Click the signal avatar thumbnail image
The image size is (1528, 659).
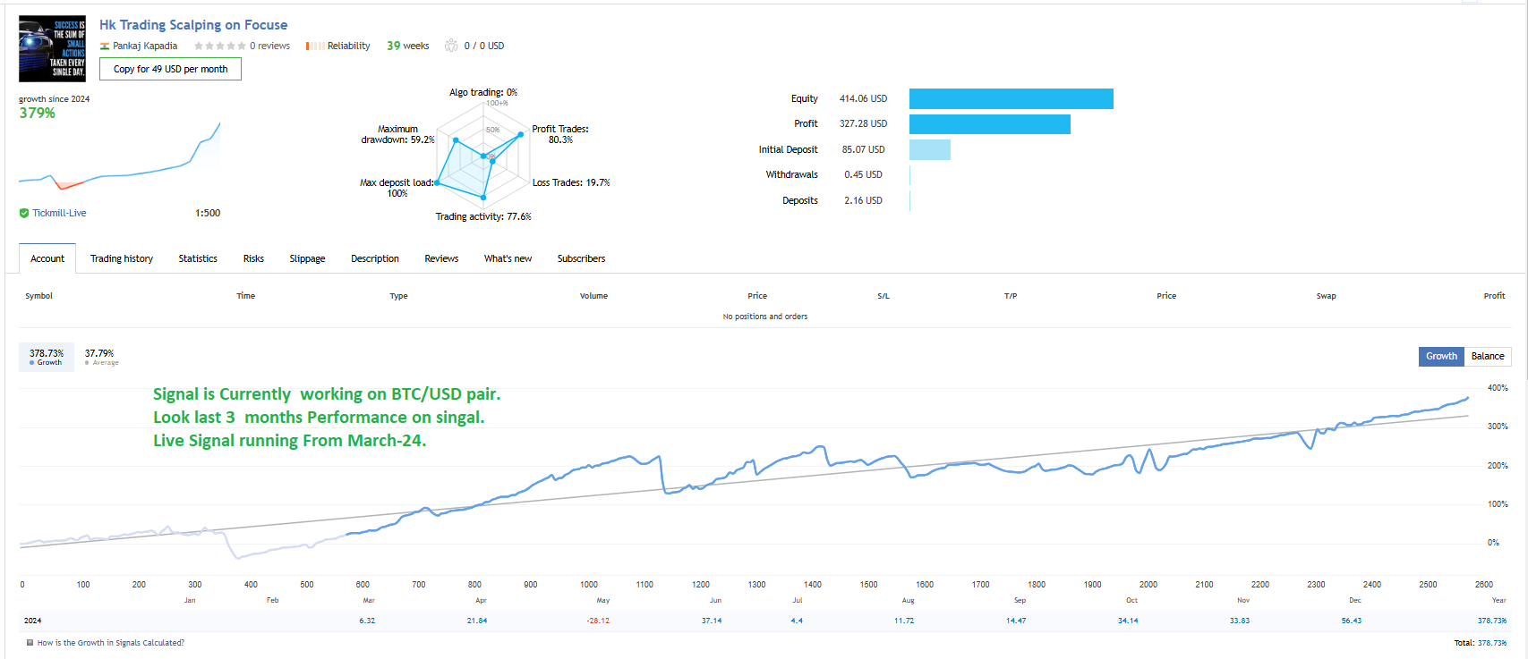[52, 48]
